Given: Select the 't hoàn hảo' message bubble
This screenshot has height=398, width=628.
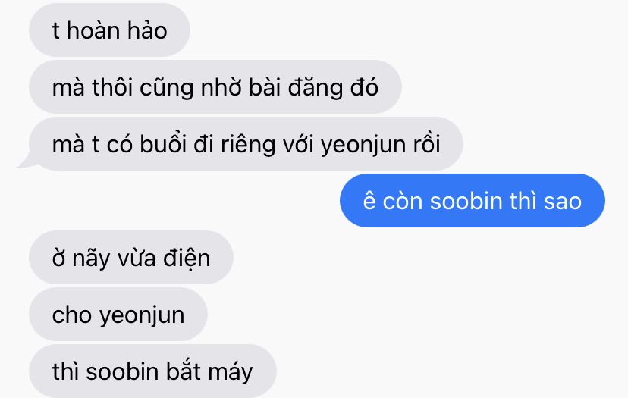Looking at the screenshot, I should tap(109, 30).
